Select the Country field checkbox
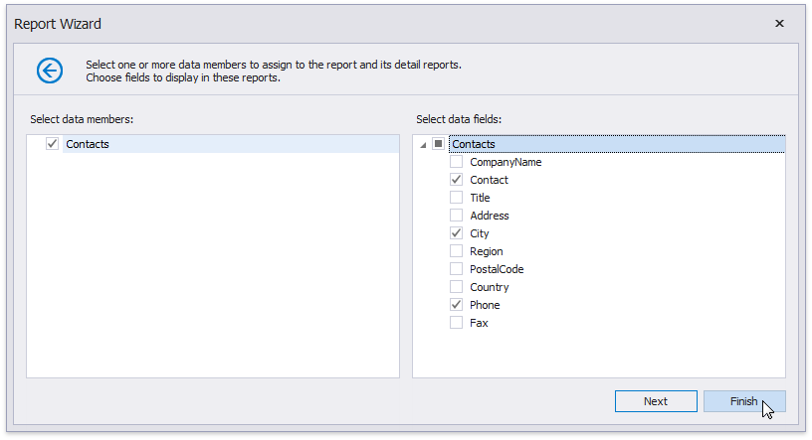The image size is (812, 440). (x=457, y=287)
